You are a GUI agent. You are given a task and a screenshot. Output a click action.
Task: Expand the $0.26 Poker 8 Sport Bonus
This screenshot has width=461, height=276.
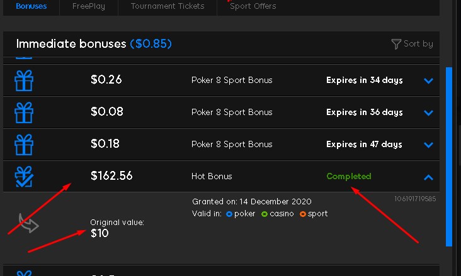point(428,80)
